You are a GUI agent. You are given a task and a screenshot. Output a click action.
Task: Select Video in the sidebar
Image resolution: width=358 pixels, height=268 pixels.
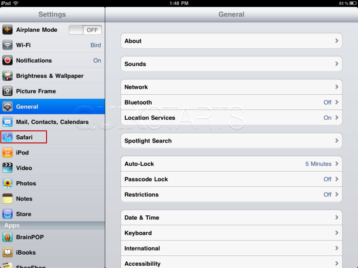coord(52,168)
